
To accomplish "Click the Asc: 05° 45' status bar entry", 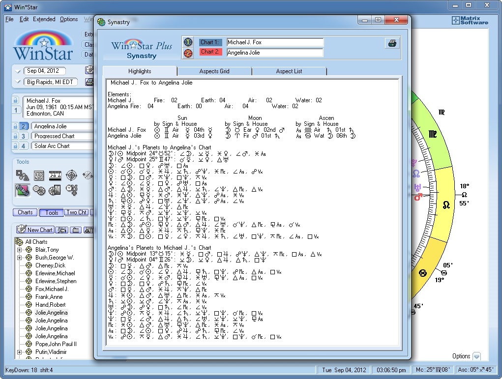I will (x=475, y=370).
